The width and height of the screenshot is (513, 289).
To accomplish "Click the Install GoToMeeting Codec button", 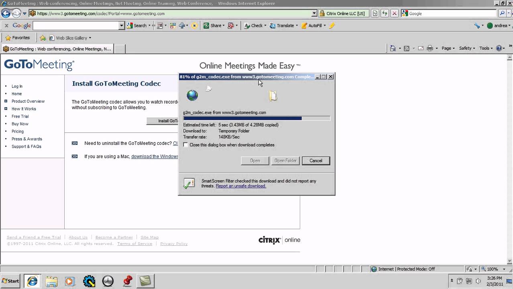I will coord(163,121).
